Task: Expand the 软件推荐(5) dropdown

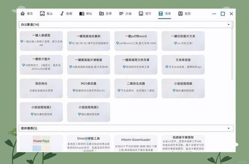Action: click(x=126, y=128)
